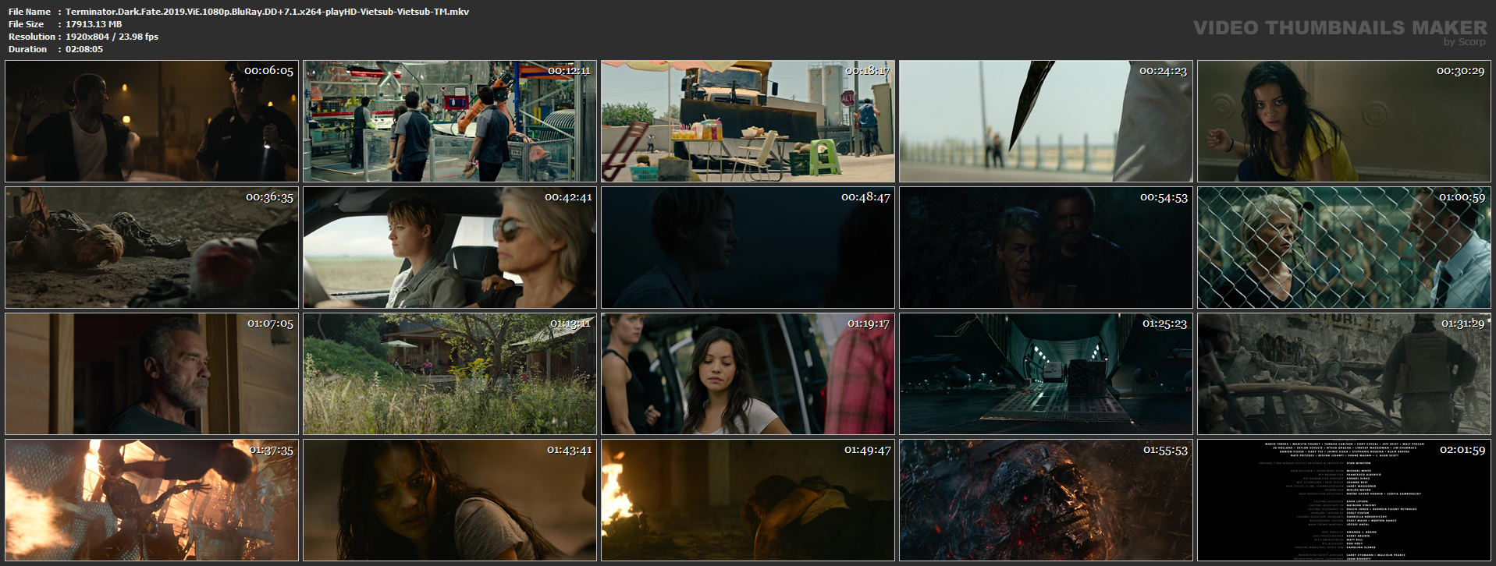The height and width of the screenshot is (566, 1496).
Task: Click the frame timestamped 00:24:23
Action: coord(1046,122)
